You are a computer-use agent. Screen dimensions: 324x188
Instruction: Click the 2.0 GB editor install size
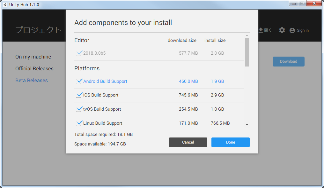(217, 53)
